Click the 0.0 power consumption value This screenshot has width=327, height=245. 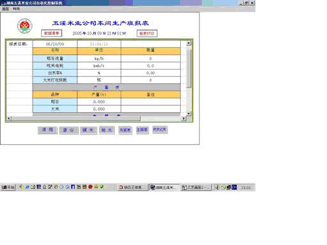[x=151, y=66]
